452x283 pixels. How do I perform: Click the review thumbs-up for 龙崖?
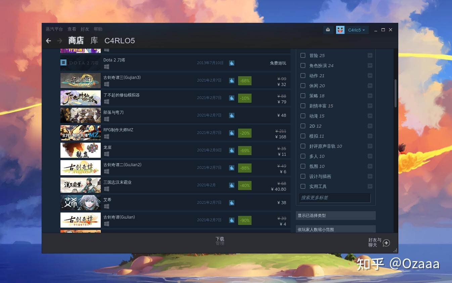coord(232,150)
